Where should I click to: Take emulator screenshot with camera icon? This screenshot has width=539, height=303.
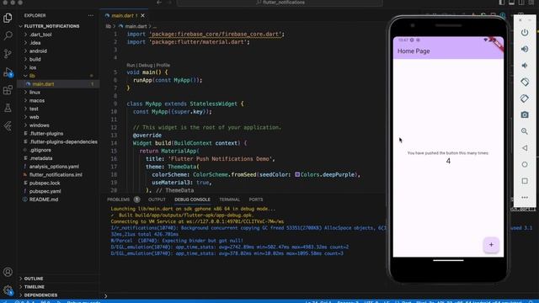click(525, 114)
